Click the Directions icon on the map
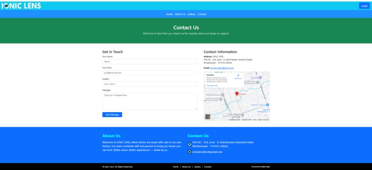This screenshot has height=170, width=372. [x=238, y=76]
